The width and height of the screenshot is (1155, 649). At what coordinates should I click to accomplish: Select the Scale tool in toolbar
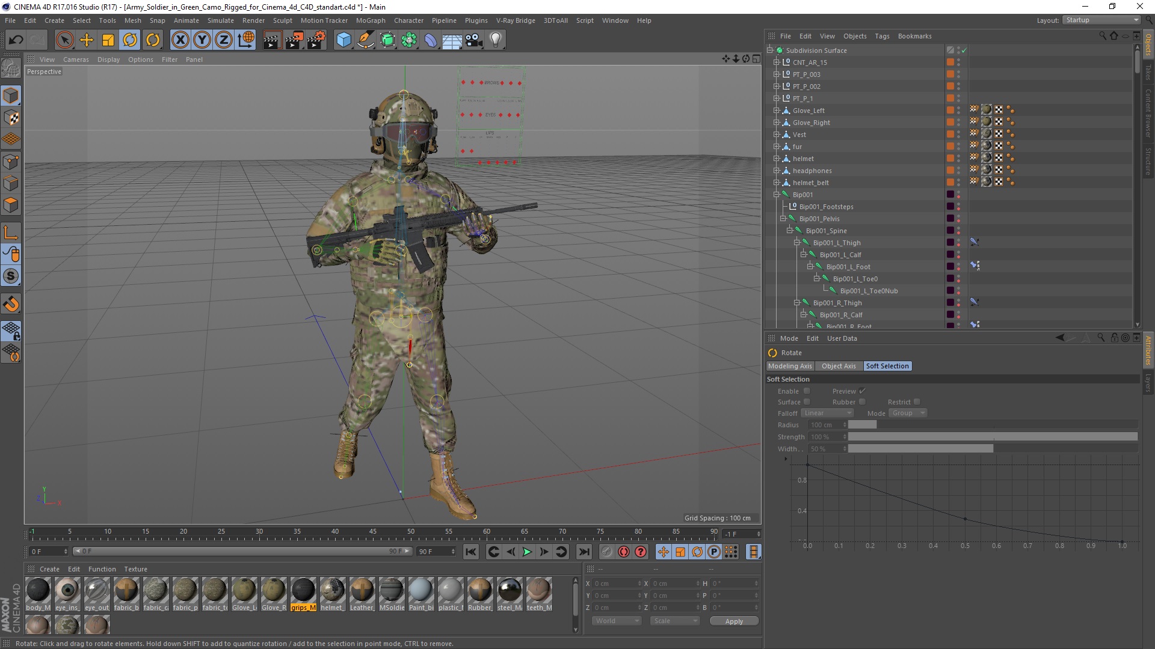(108, 40)
